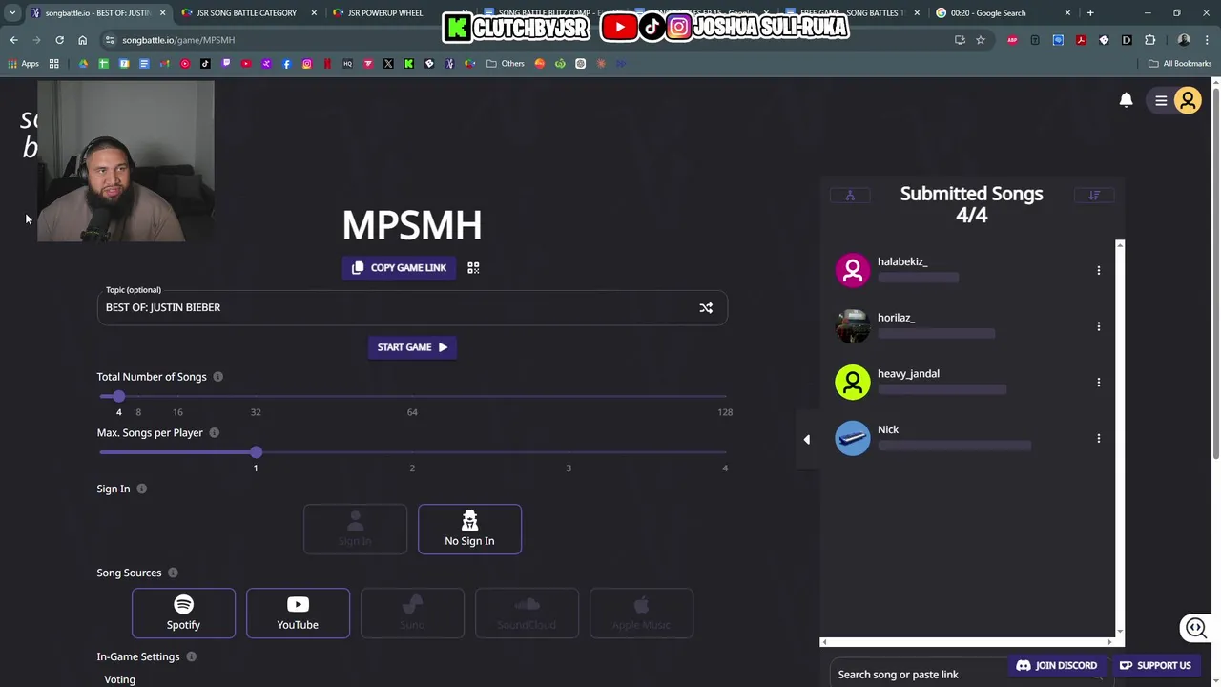Screen dimensions: 1221x687
Task: Open options menu for Nick's song
Action: [1099, 439]
